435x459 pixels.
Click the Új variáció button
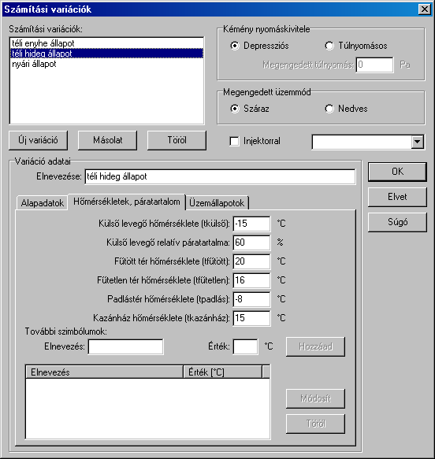[38, 140]
